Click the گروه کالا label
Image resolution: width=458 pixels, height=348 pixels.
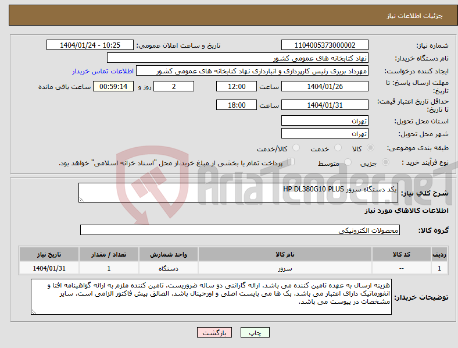tap(434, 230)
